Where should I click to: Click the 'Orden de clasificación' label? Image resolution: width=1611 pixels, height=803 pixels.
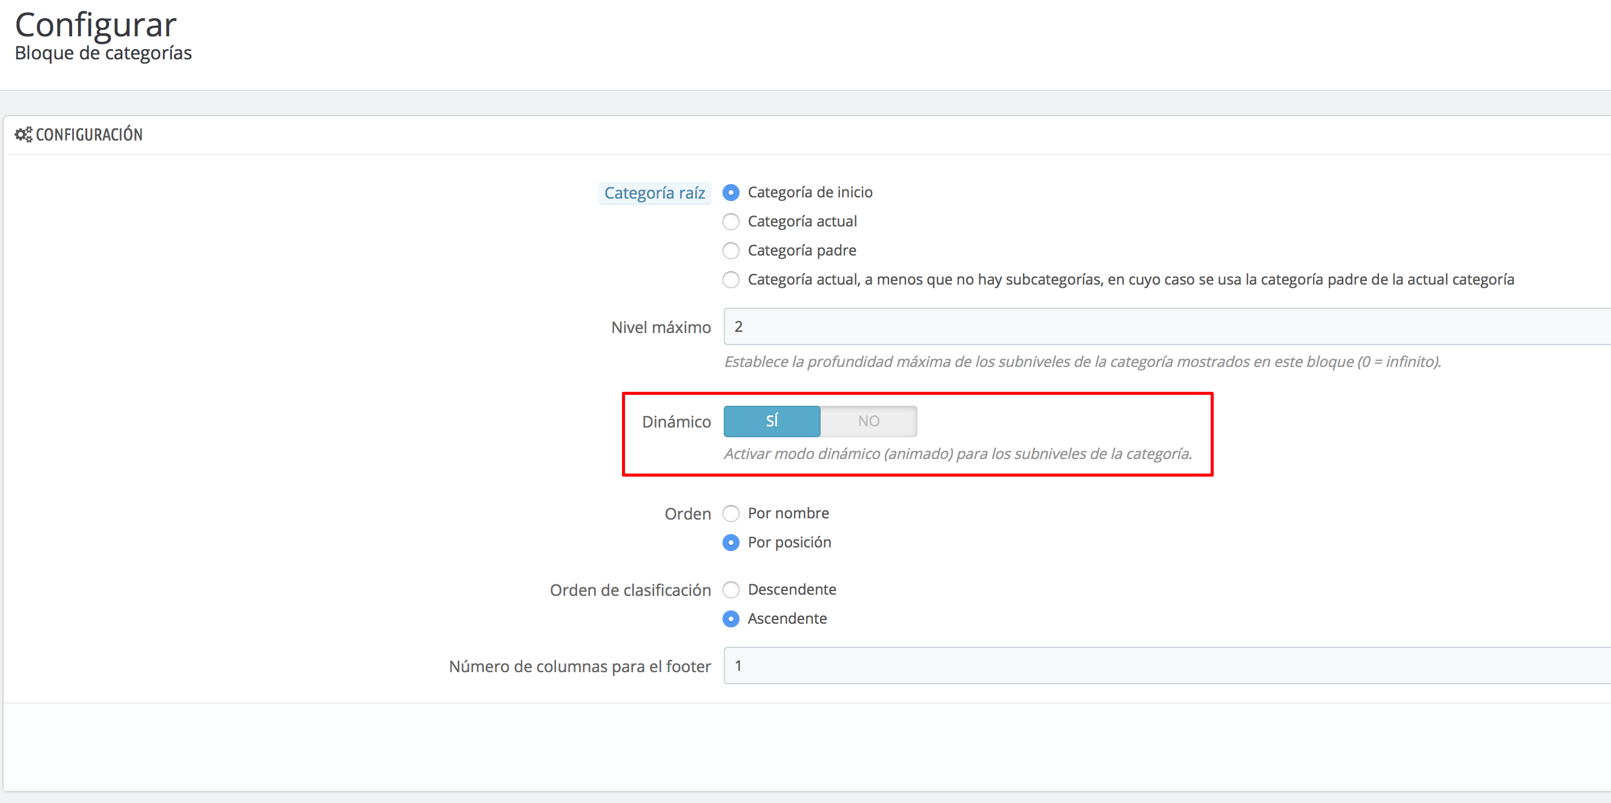pyautogui.click(x=630, y=590)
